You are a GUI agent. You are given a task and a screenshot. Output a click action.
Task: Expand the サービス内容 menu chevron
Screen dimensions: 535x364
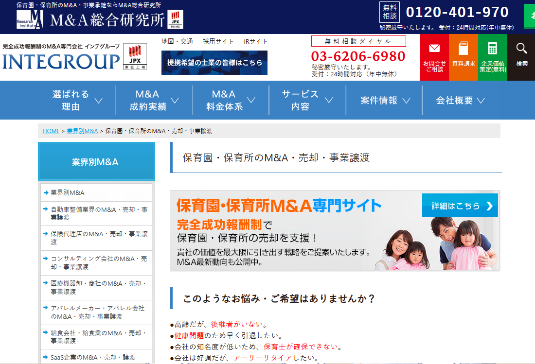point(329,100)
